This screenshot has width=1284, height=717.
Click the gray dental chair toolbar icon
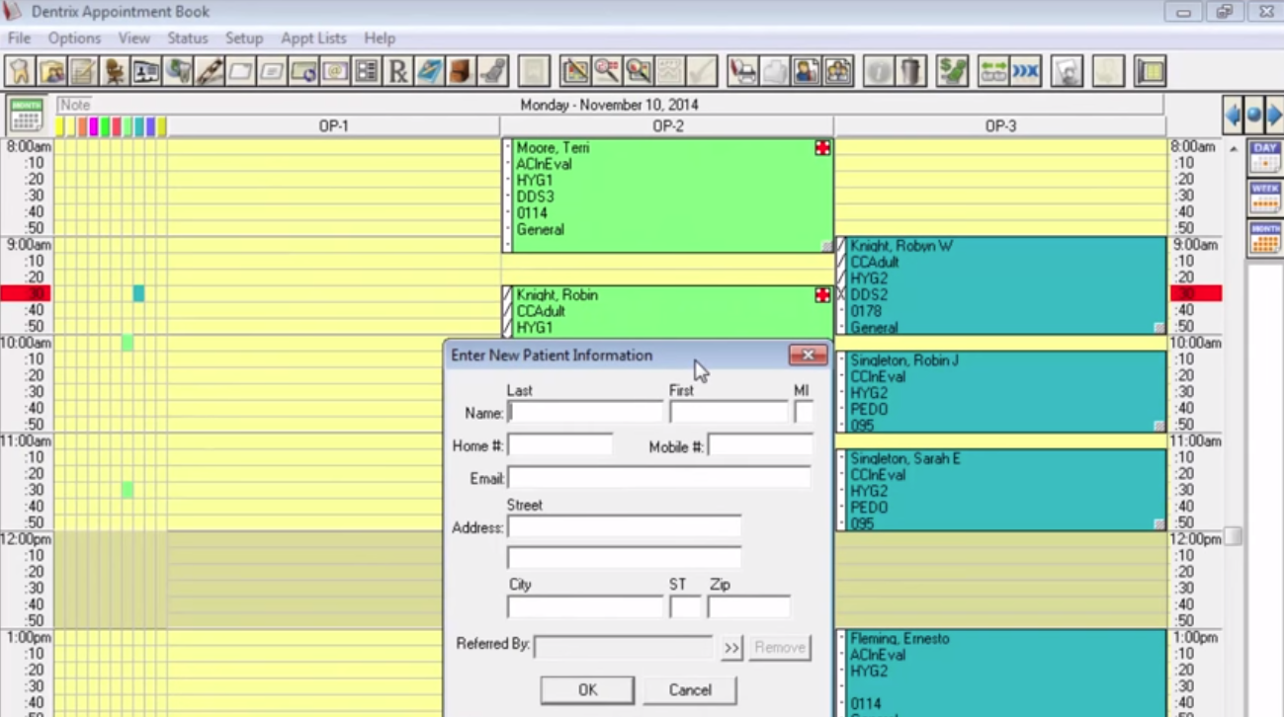click(492, 71)
